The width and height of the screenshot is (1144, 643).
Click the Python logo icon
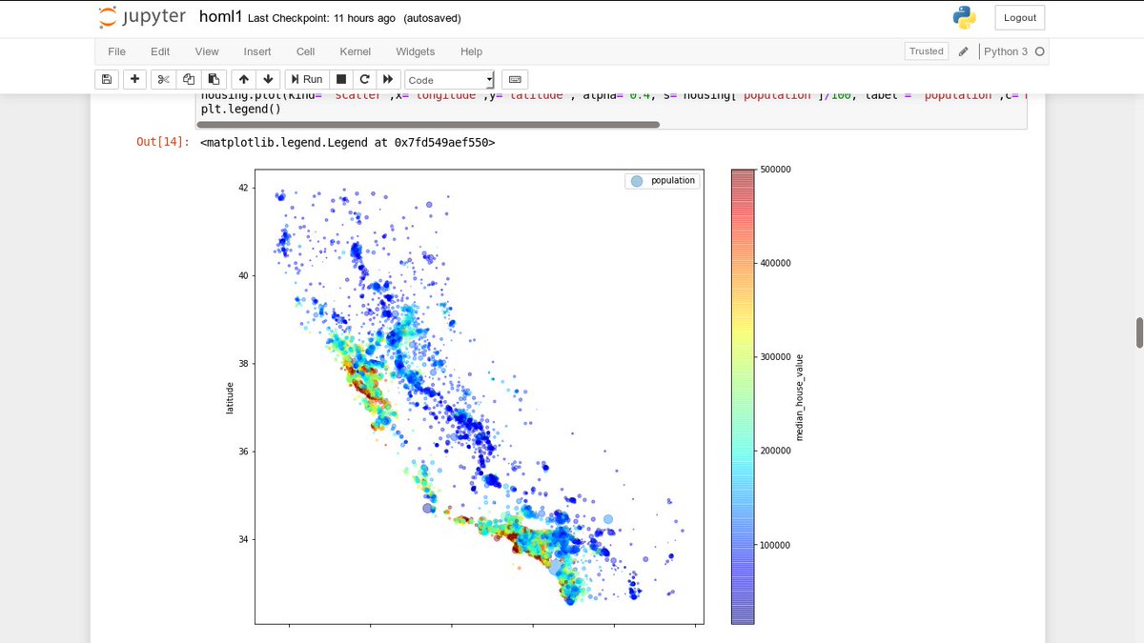[964, 17]
